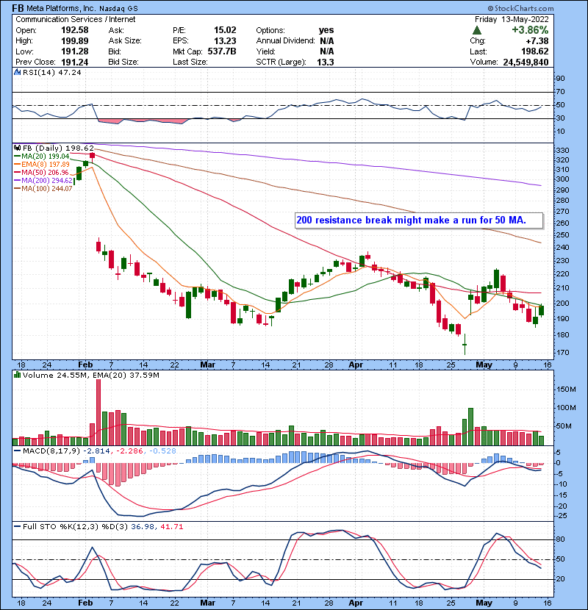
Task: Click the Meta Platforms, Inc. company name
Action: click(61, 8)
